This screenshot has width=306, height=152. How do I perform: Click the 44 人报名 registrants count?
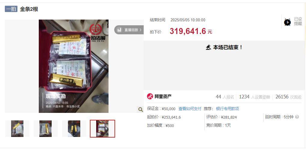pos(225,97)
